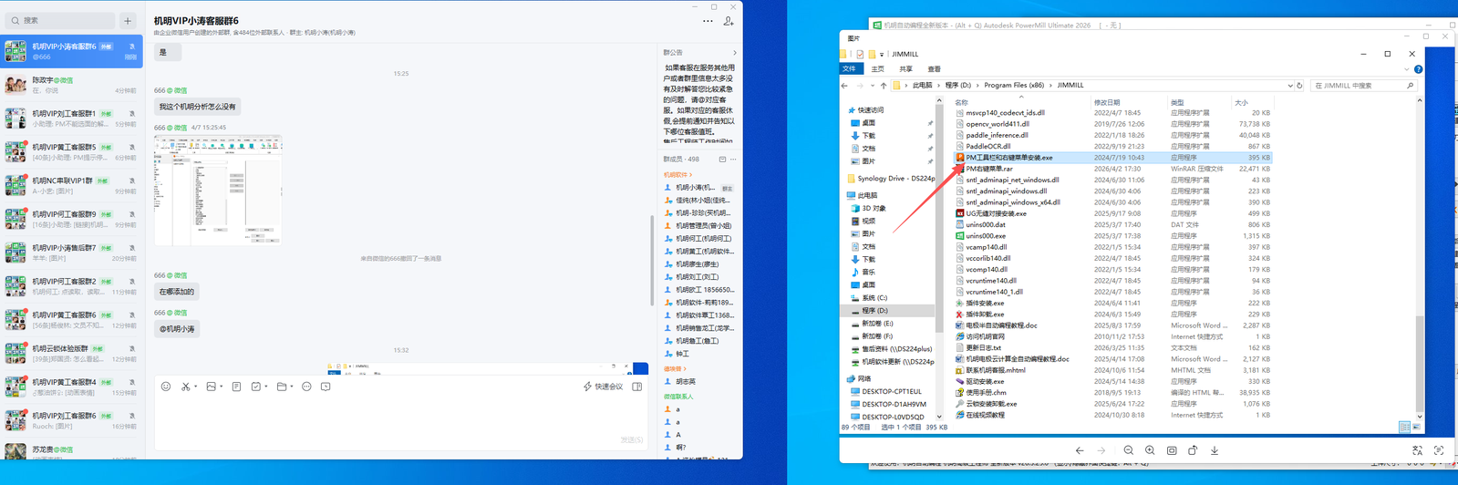Screen dimensions: 1458x485
Task: Click the send picture icon in chat toolbar
Action: click(212, 387)
